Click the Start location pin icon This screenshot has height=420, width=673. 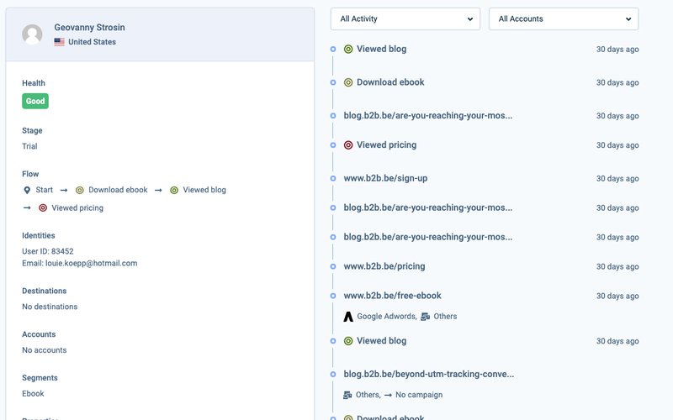click(27, 190)
